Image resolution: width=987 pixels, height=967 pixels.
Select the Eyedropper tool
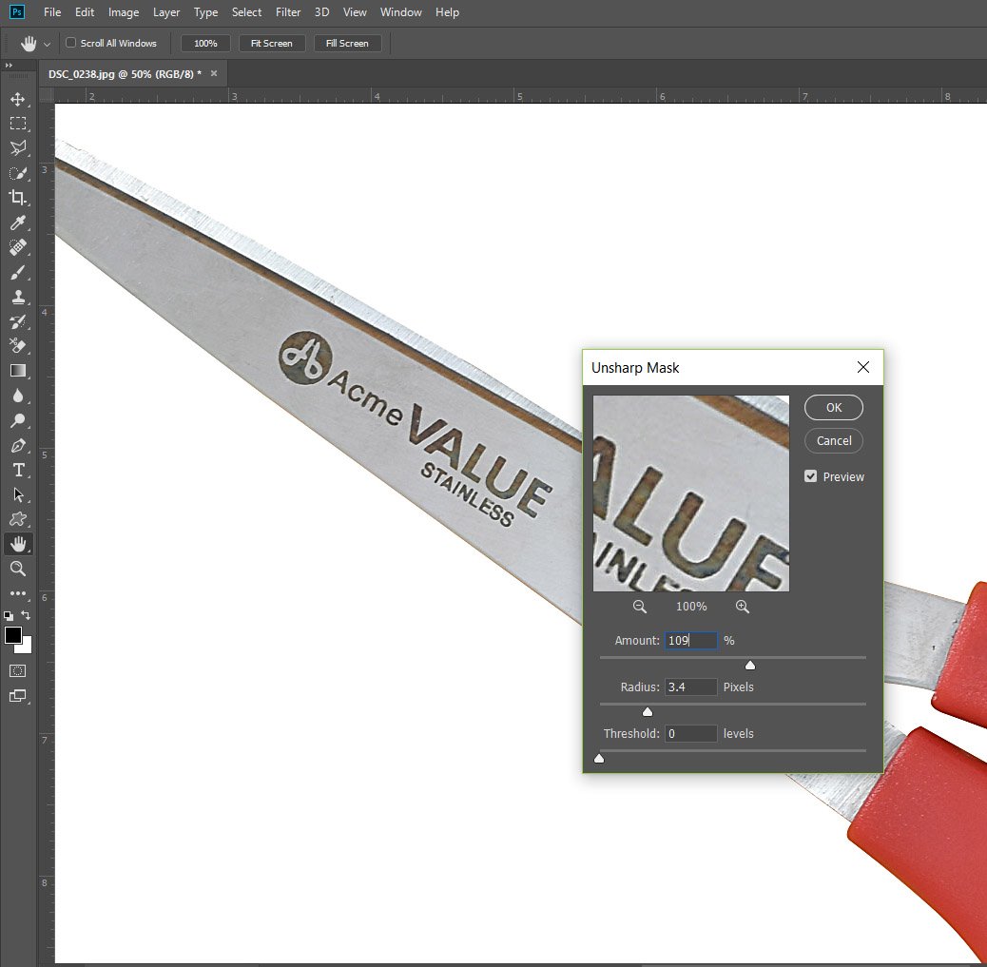pos(18,222)
